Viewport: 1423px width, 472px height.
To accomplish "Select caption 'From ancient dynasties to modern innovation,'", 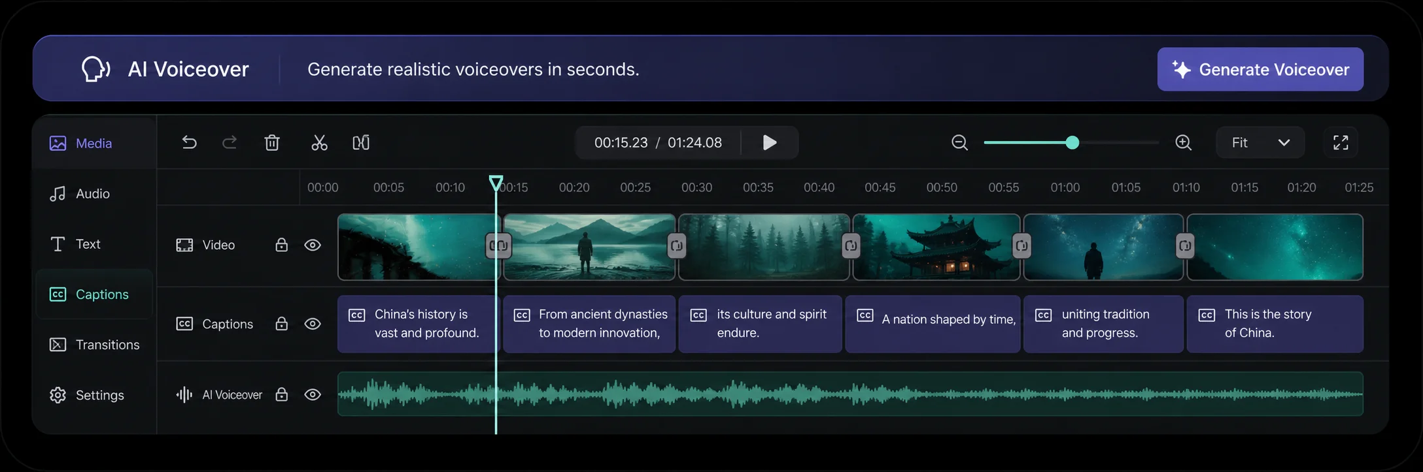I will 589,324.
